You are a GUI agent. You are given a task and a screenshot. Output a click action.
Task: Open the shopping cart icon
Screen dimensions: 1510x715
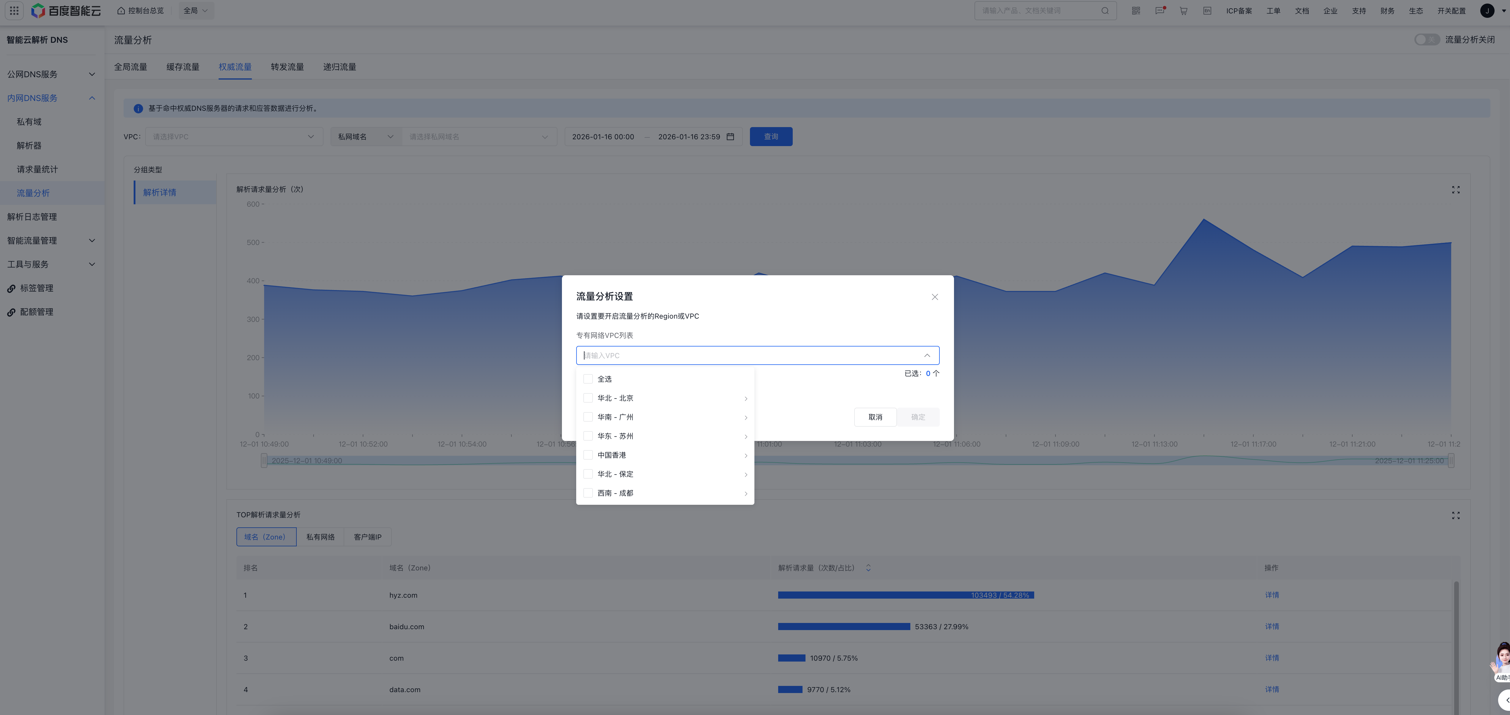click(1184, 11)
